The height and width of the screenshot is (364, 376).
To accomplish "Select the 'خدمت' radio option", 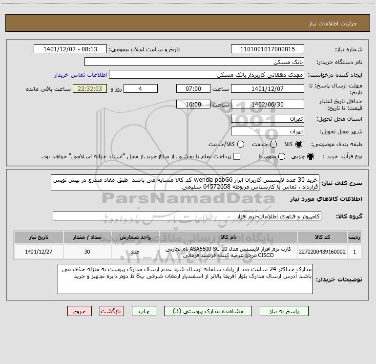I will click(x=272, y=145).
